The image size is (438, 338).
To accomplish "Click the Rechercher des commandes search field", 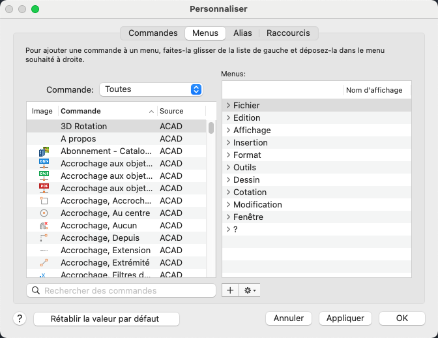I will tap(121, 290).
